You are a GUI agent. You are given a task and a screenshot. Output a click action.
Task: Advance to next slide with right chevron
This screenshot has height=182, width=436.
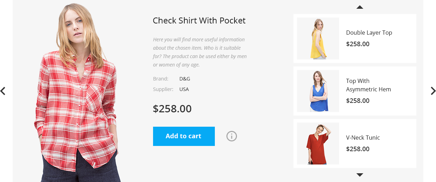[x=433, y=91]
